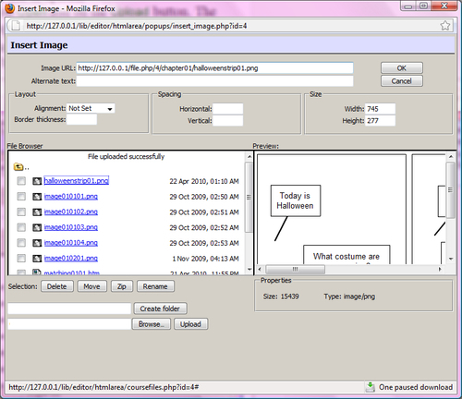
Task: Click date '22 Apr 2010, 01:10 AM'
Action: [204, 181]
